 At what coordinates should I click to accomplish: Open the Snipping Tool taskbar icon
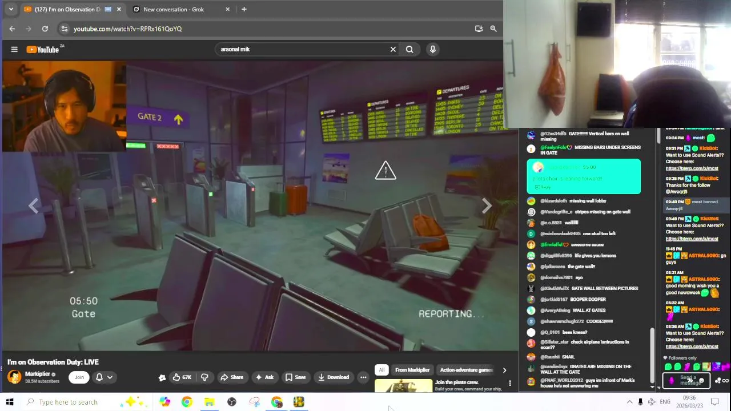tap(254, 402)
